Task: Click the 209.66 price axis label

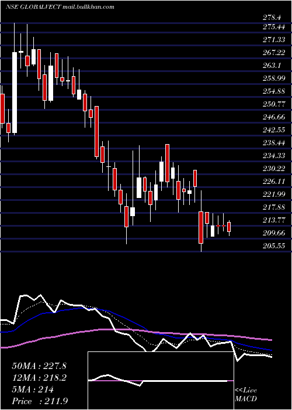Action: 275,233
